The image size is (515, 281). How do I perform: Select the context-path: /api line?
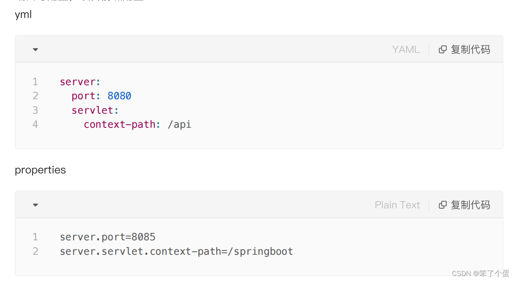pos(137,124)
